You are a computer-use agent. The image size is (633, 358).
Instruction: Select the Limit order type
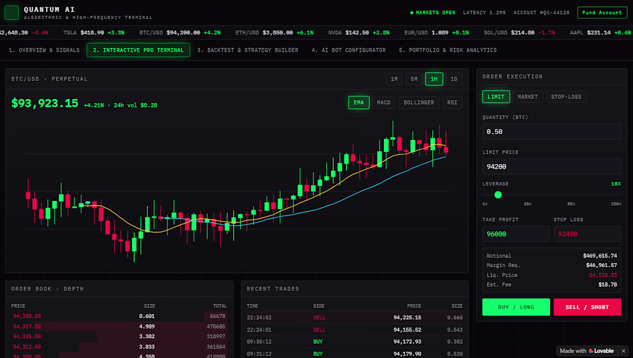[x=495, y=97]
